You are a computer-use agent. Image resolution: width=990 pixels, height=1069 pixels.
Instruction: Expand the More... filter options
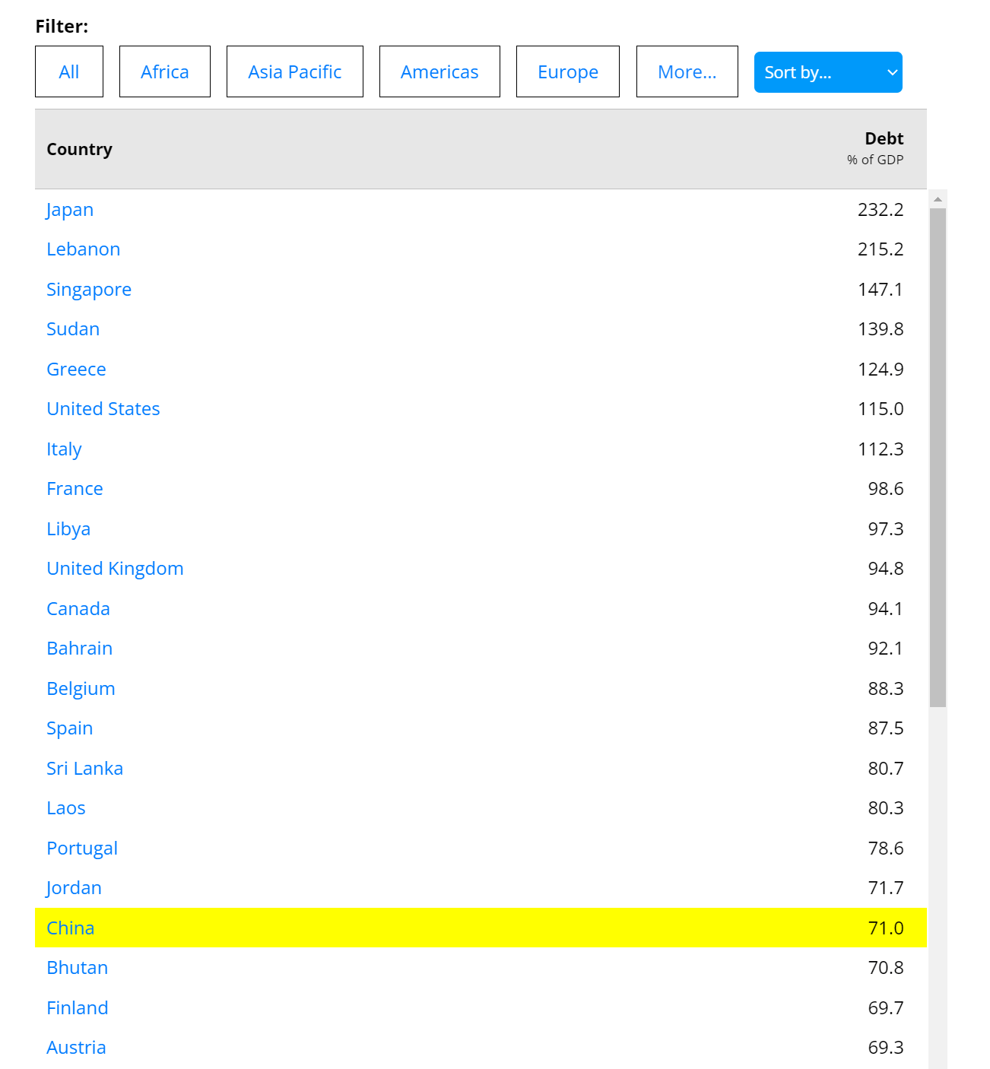(687, 72)
